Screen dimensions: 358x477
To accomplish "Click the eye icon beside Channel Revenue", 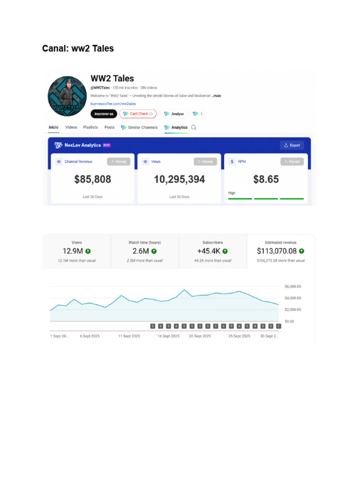I will pyautogui.click(x=59, y=162).
